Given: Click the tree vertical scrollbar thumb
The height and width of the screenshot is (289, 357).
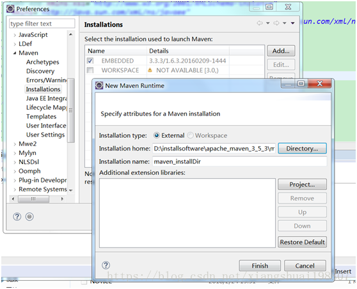Looking at the screenshot, I should tap(71, 110).
